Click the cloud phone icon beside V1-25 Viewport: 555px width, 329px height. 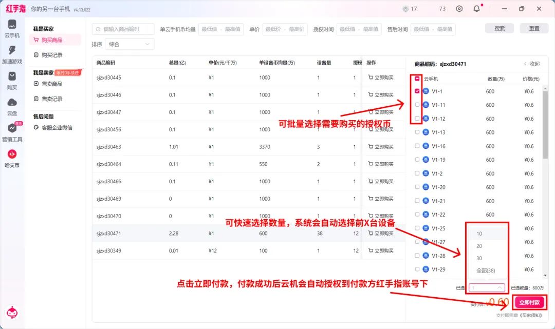click(426, 228)
